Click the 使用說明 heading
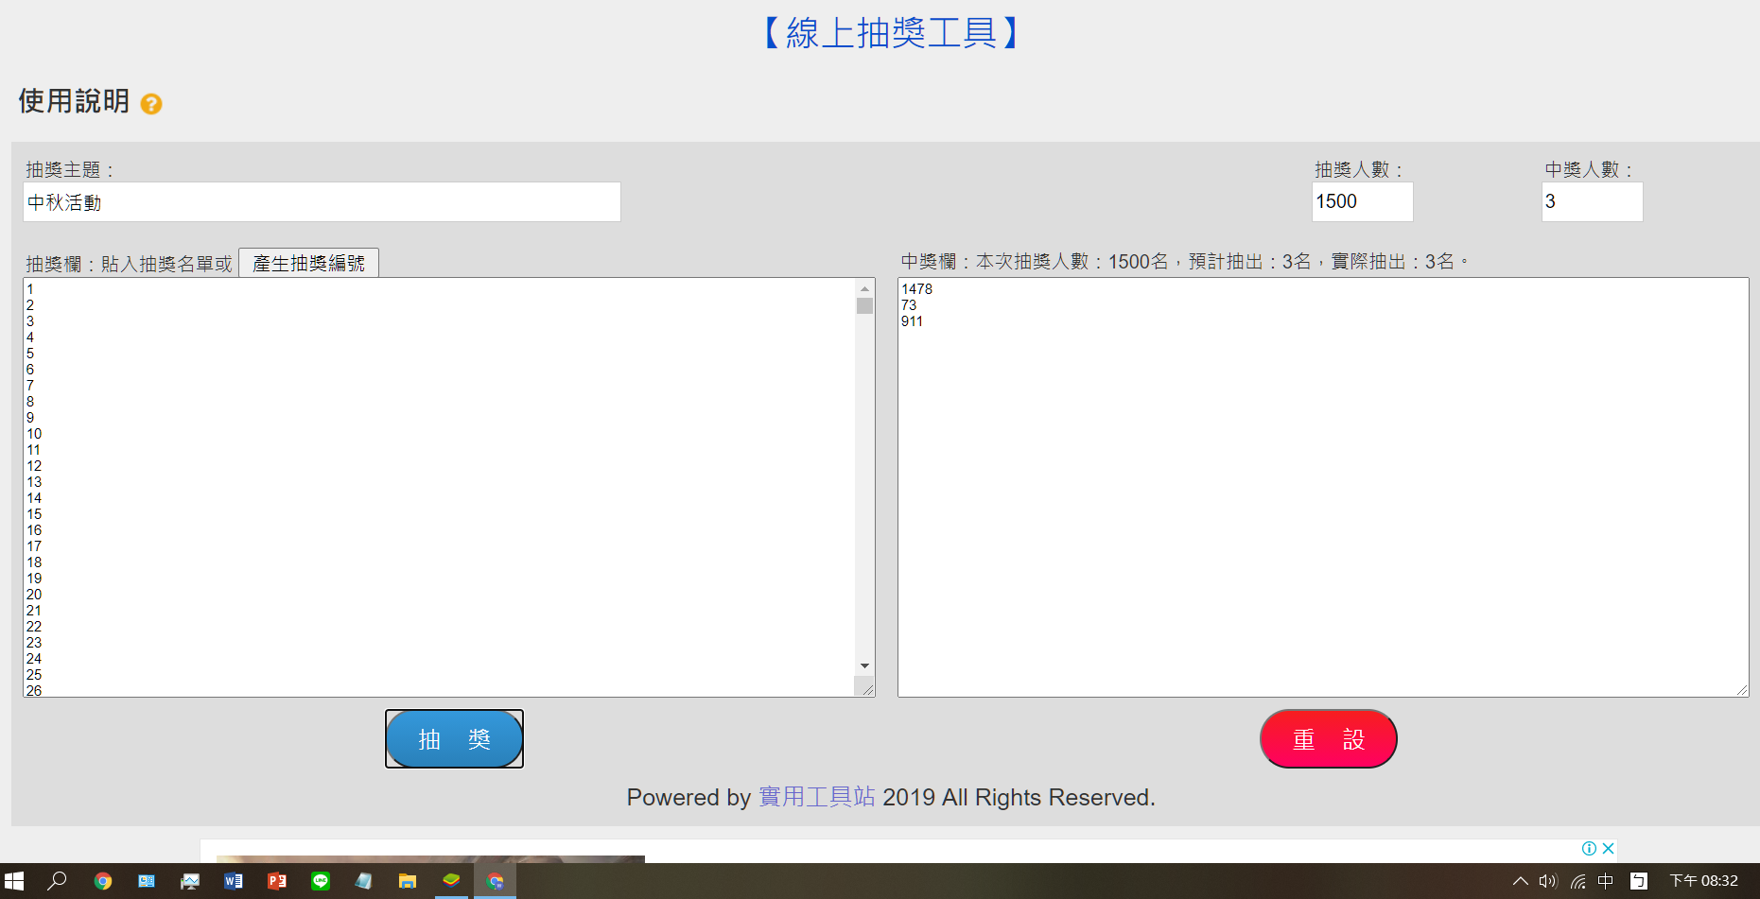 point(74,101)
